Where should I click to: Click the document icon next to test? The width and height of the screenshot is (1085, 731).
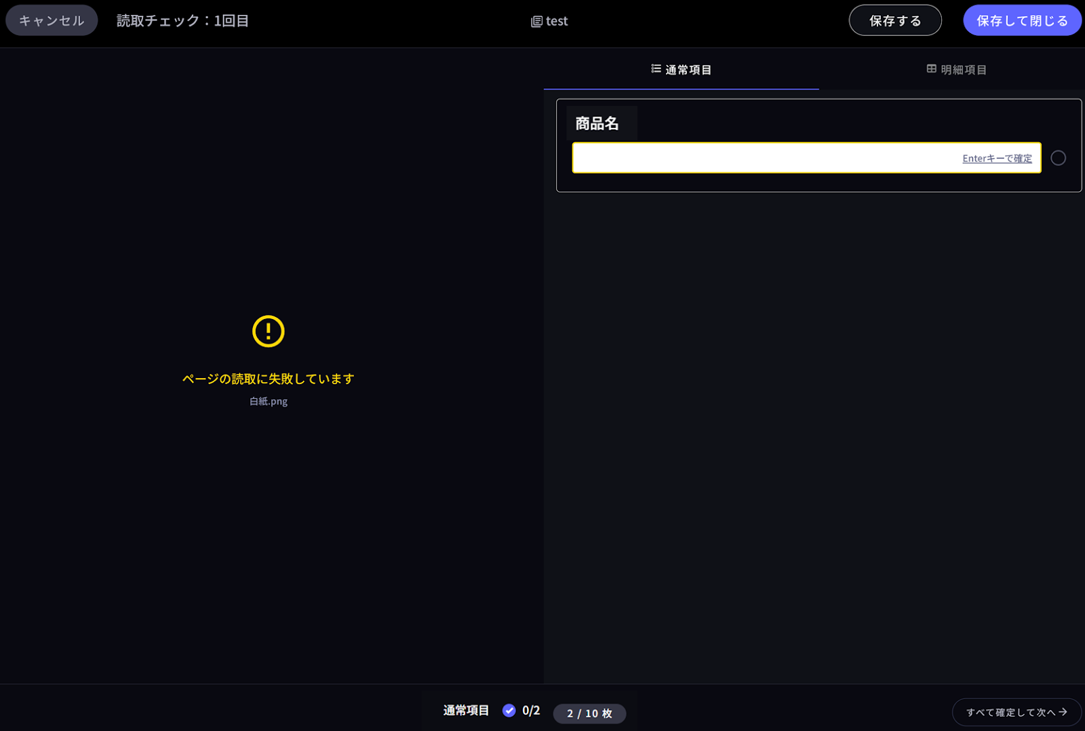536,22
